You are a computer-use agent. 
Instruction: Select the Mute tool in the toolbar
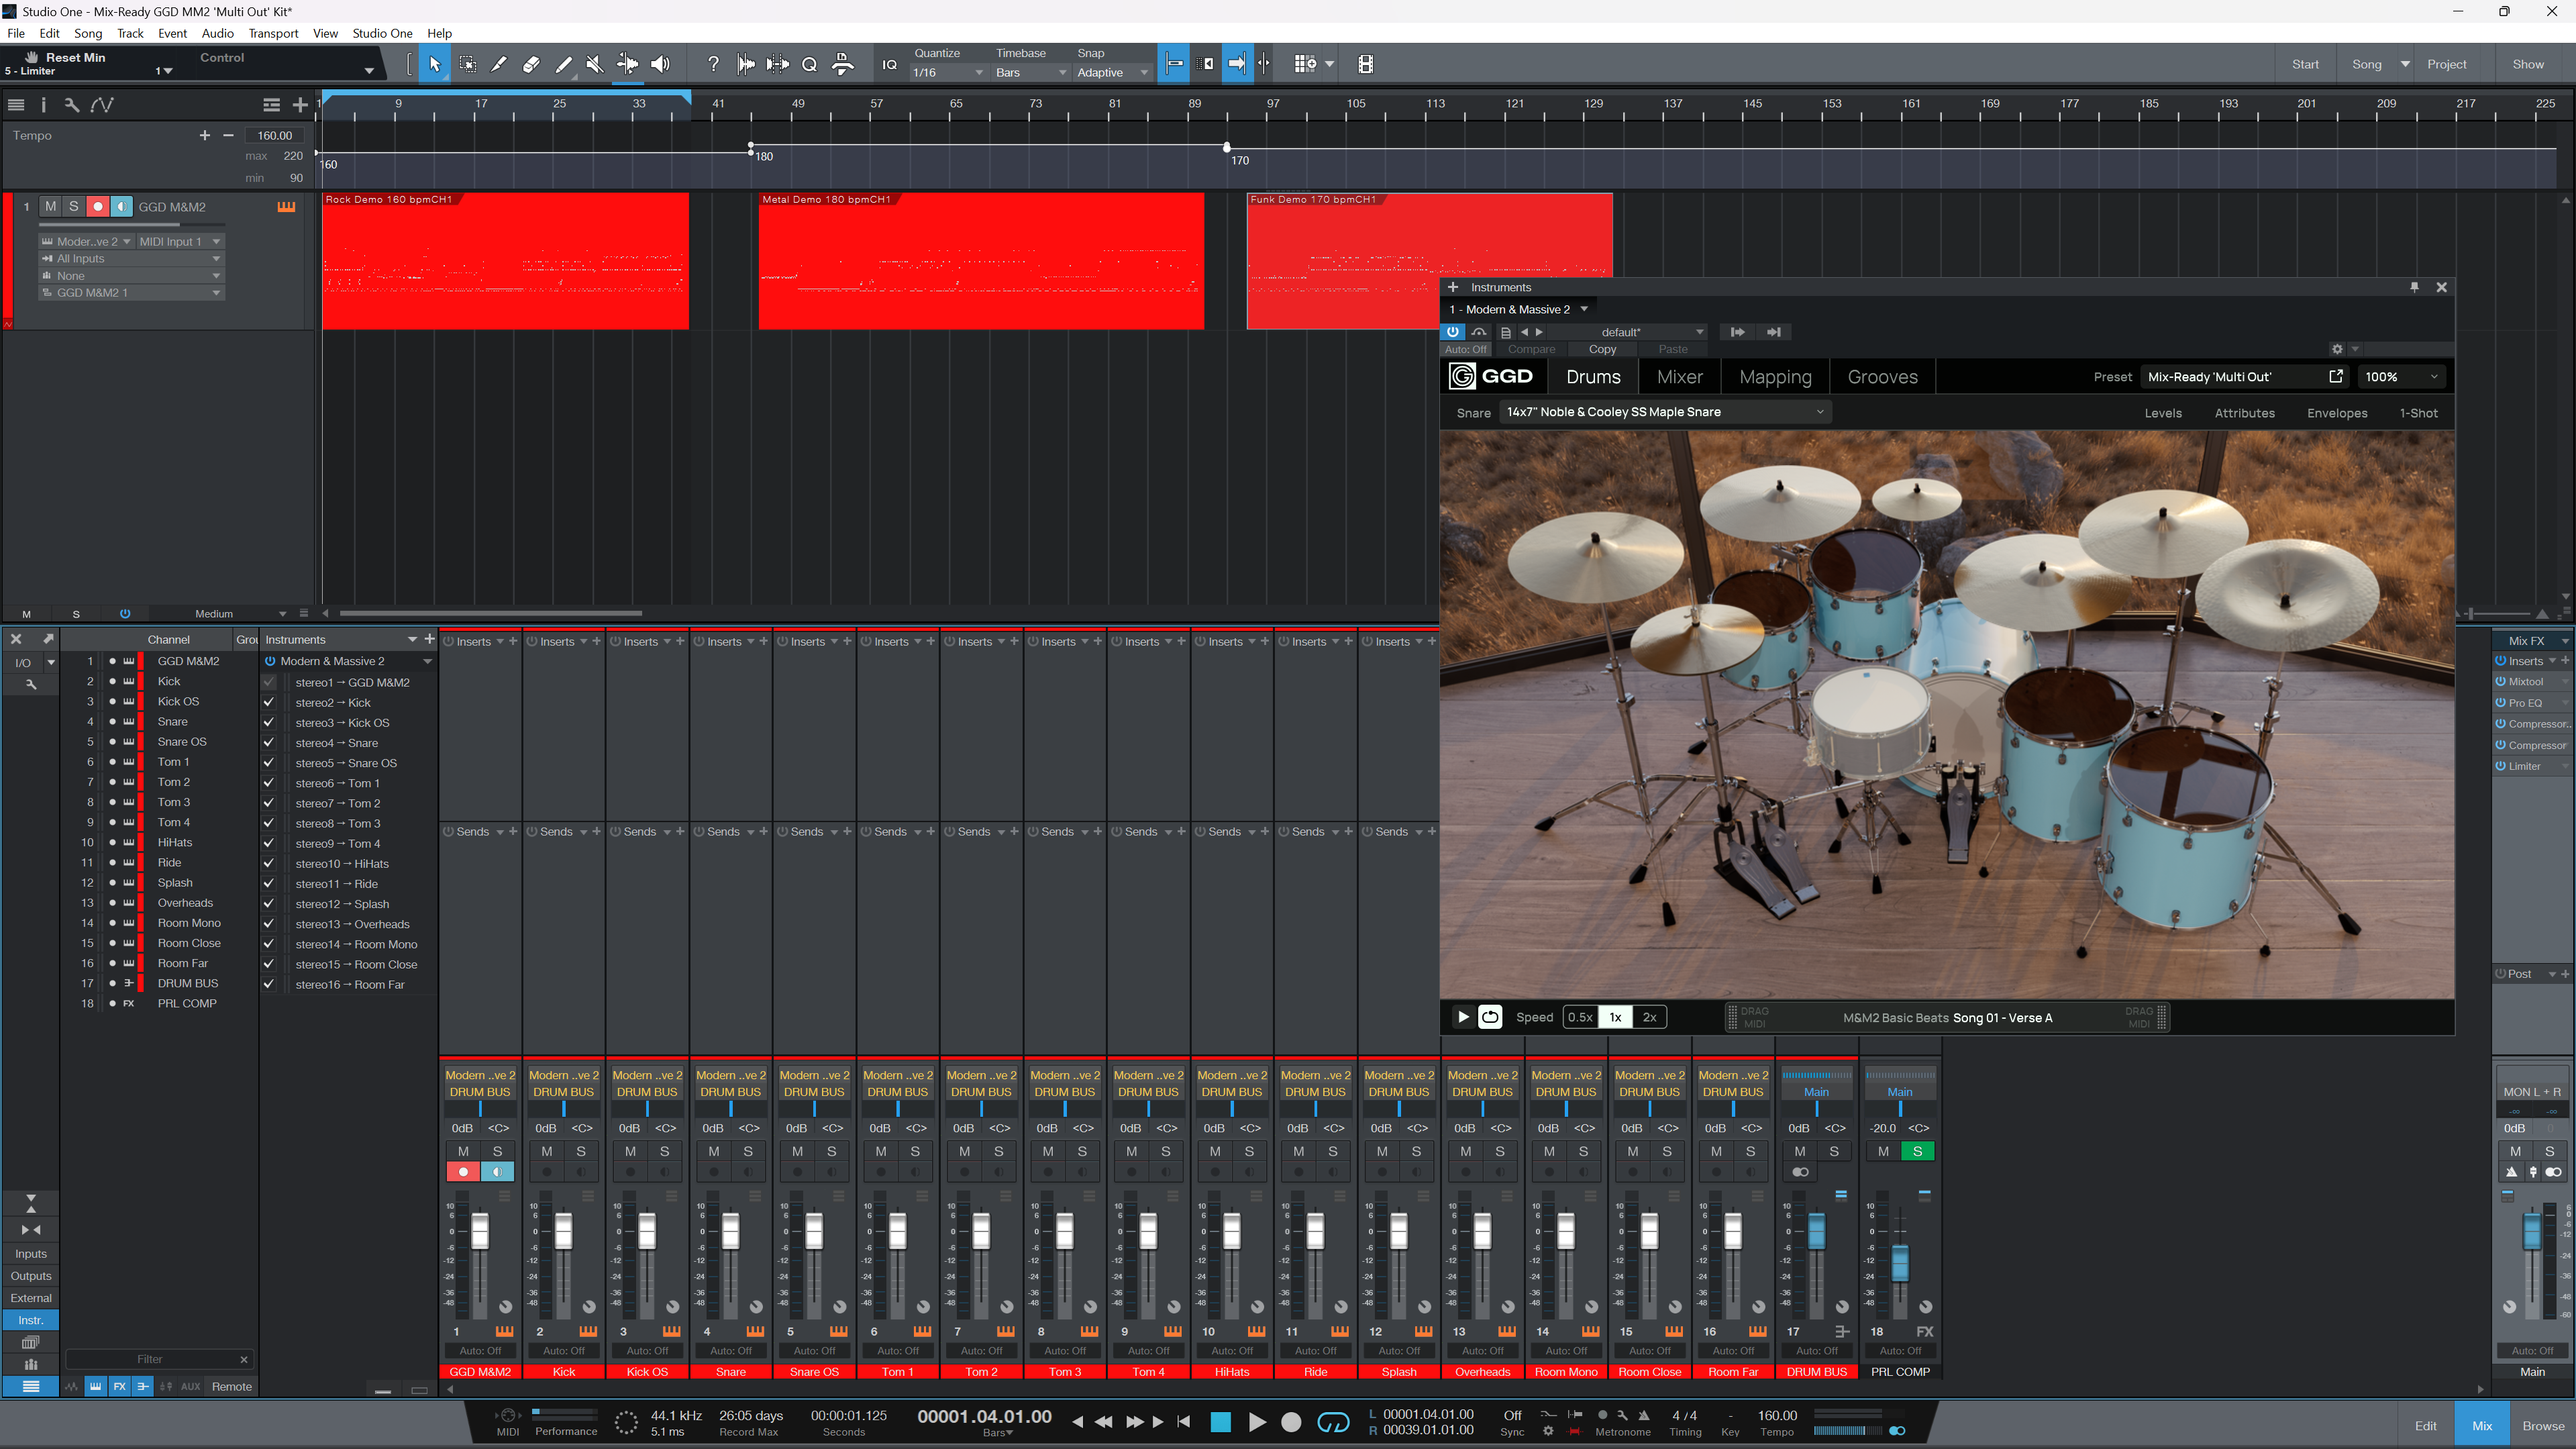point(595,64)
